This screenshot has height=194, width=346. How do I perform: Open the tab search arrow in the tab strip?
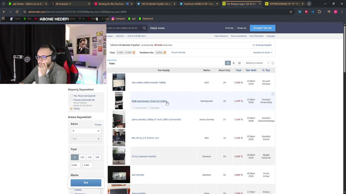4,4
